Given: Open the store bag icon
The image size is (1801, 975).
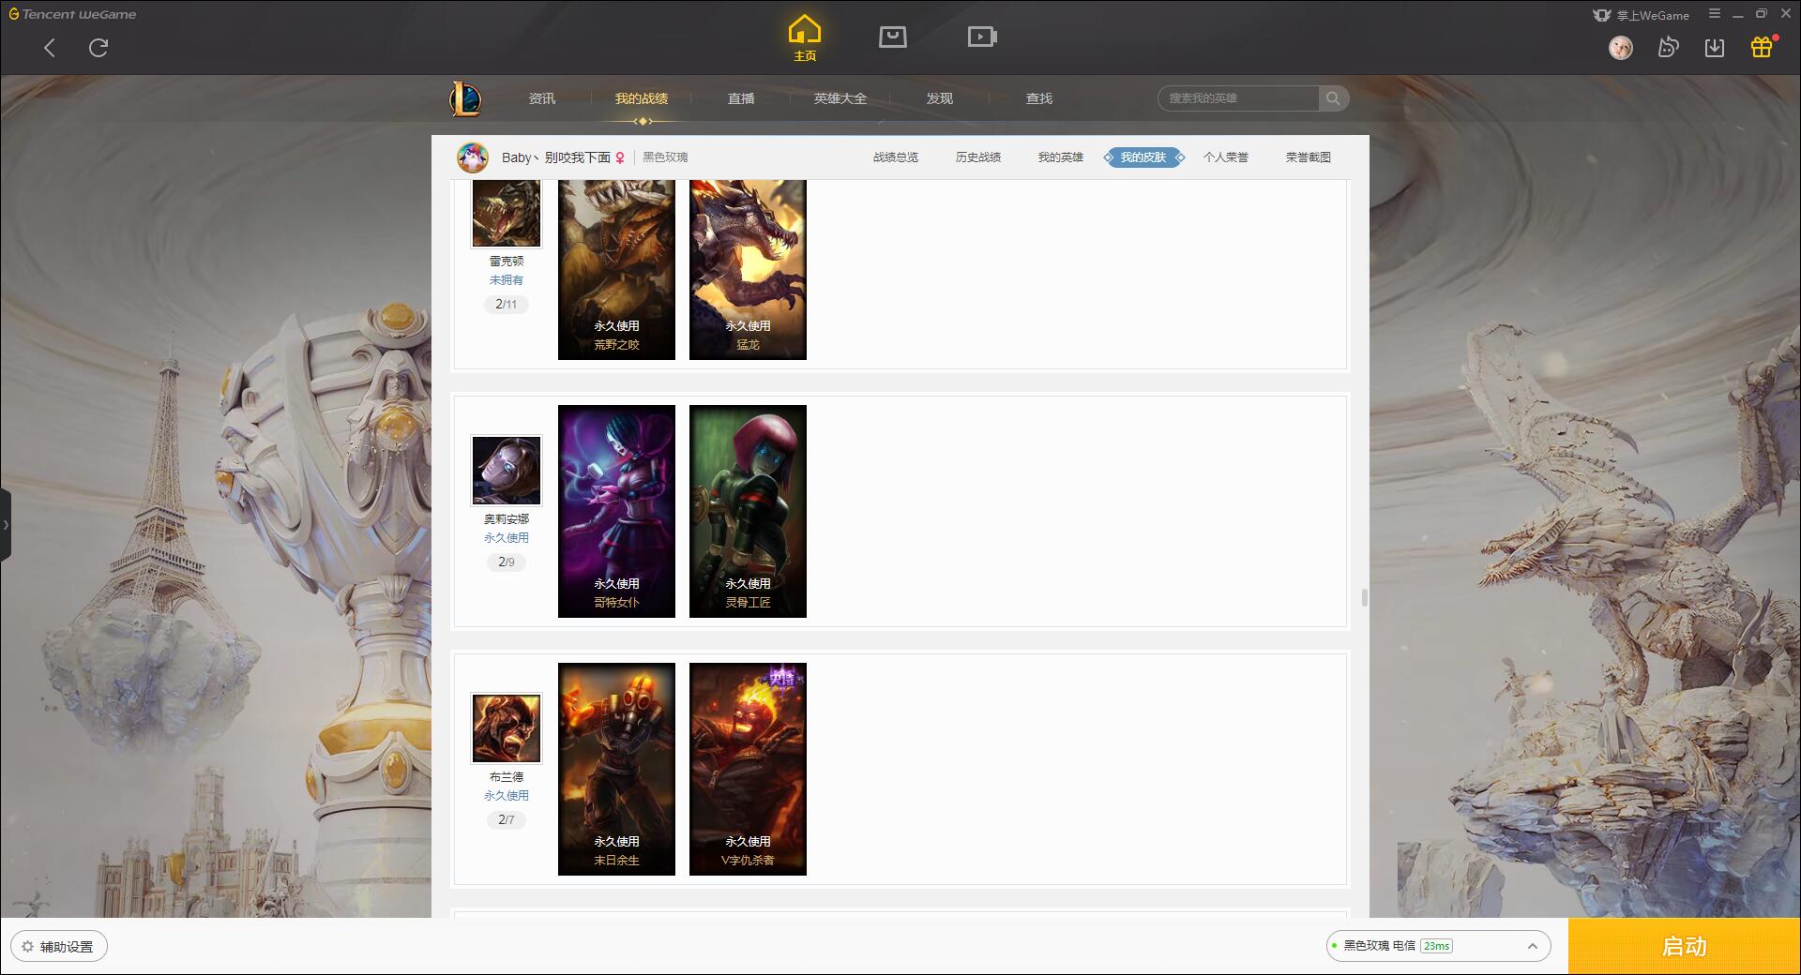Looking at the screenshot, I should coord(892,37).
